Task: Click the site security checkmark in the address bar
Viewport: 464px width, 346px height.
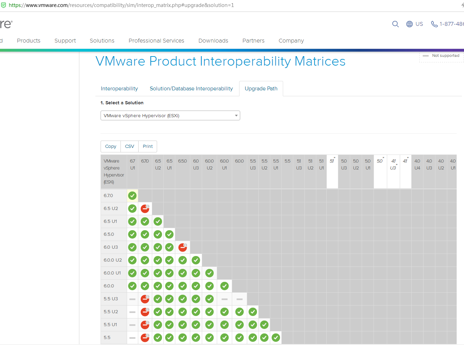Action: (x=4, y=5)
